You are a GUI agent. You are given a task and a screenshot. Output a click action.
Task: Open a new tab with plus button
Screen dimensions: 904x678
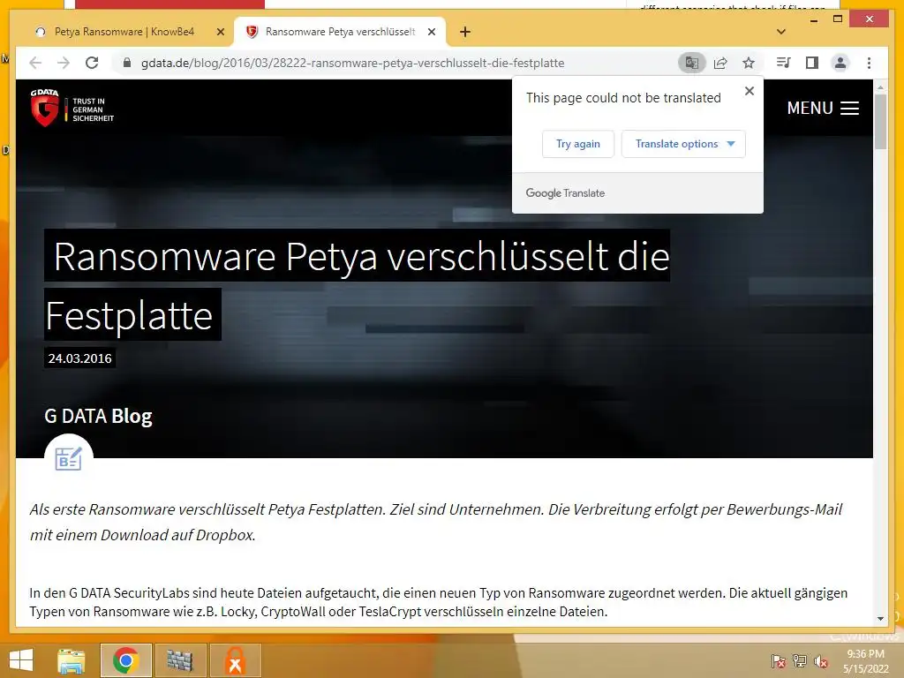pos(465,32)
